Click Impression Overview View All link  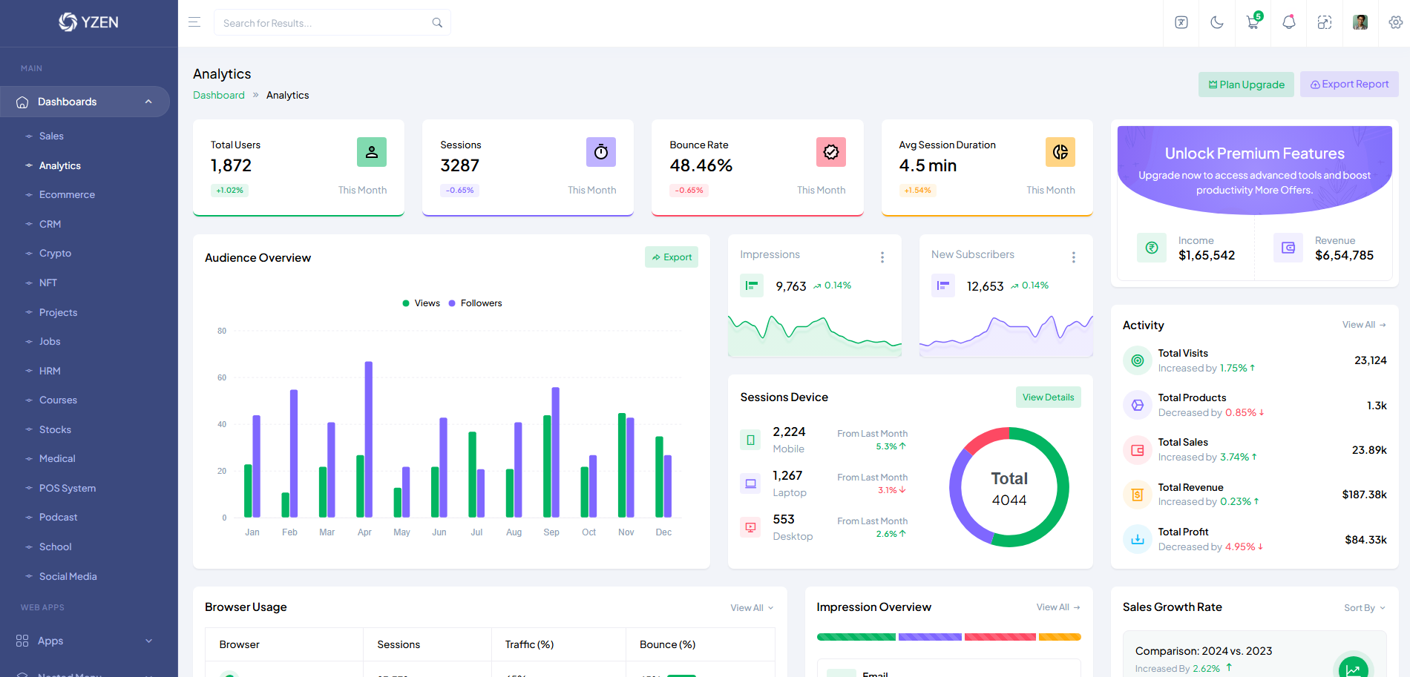(1058, 607)
